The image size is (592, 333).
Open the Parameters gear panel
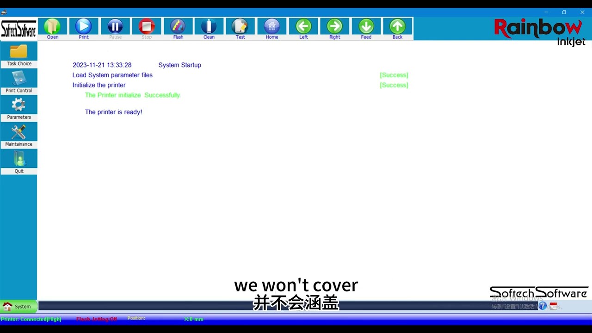click(19, 108)
